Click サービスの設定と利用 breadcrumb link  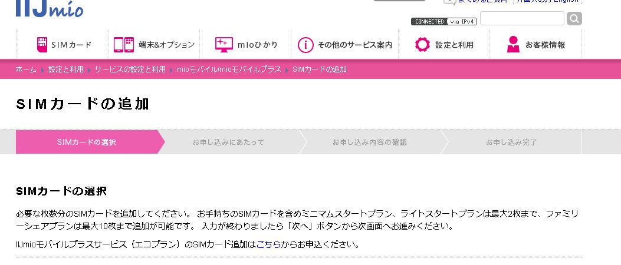[130, 69]
